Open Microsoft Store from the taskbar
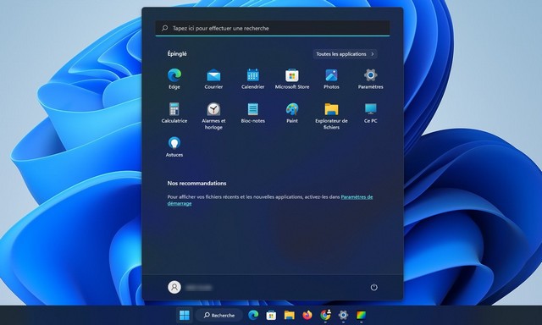542x325 pixels. coord(271,315)
